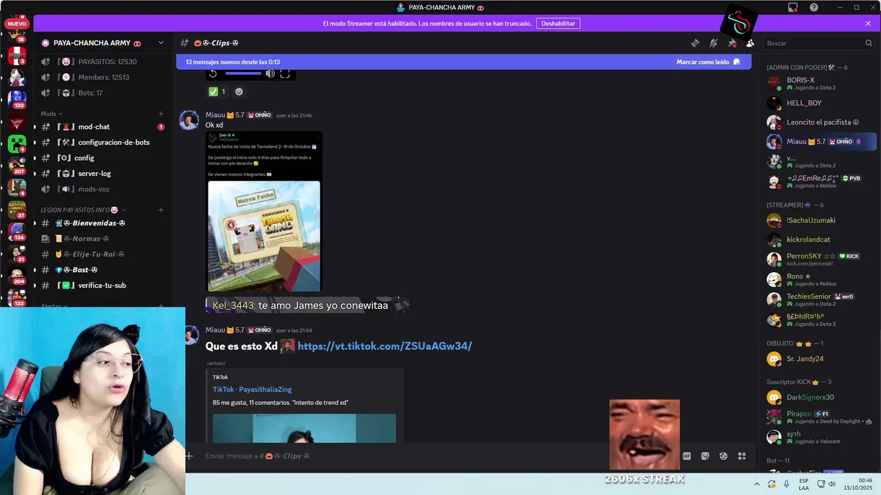Add a reaction with smiley icon
This screenshot has height=495, width=881.
[x=239, y=91]
